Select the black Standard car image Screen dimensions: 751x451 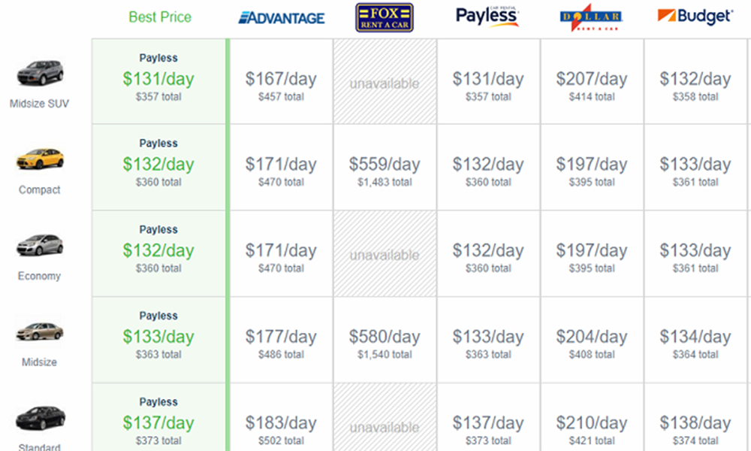(40, 418)
